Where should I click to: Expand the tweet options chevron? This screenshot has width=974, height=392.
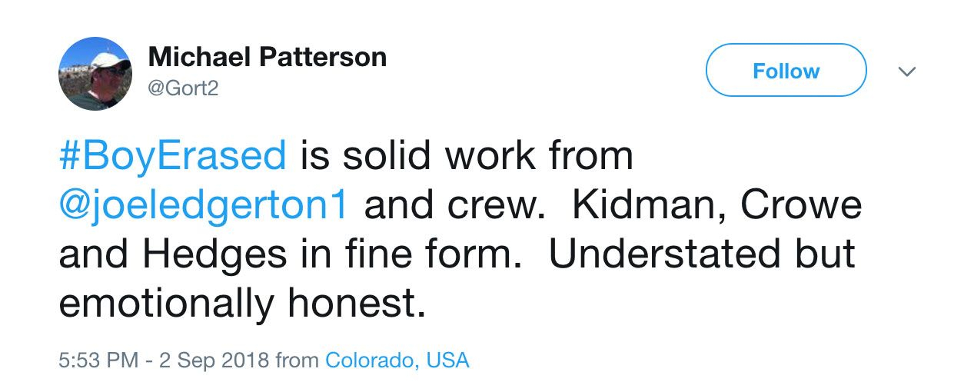tap(907, 72)
